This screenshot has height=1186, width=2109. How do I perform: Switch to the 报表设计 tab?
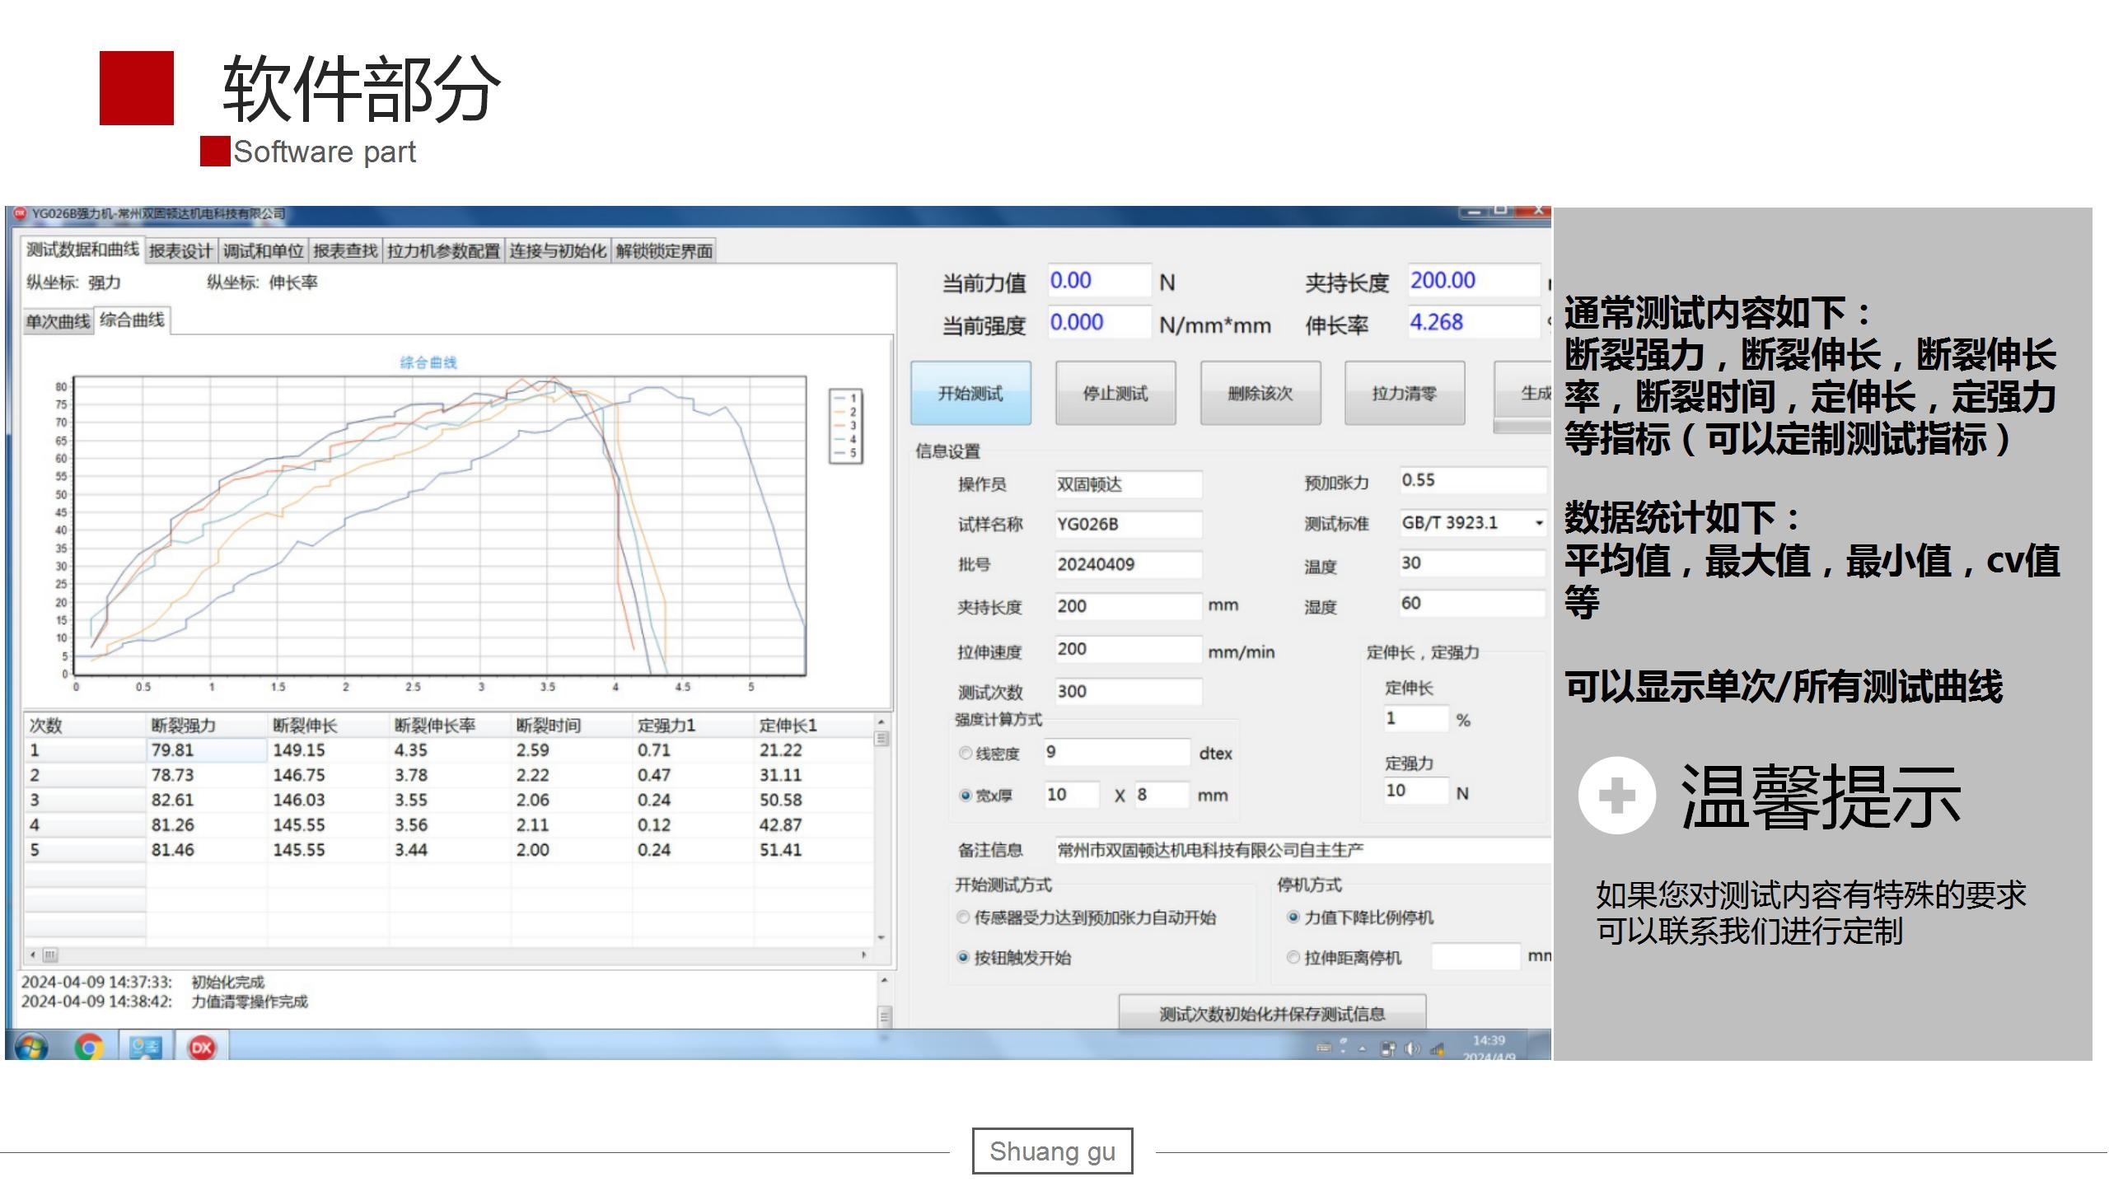click(x=180, y=250)
